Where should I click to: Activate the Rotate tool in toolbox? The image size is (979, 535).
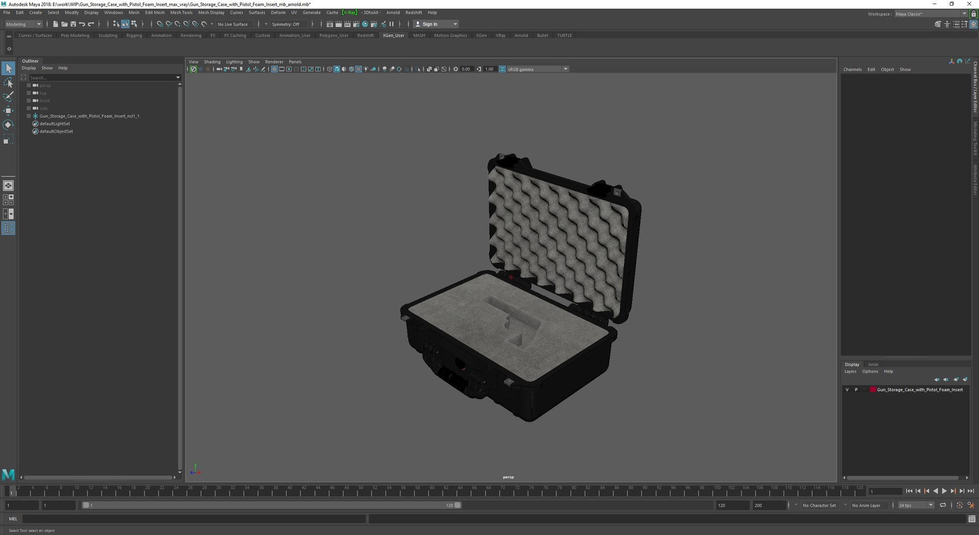(x=8, y=125)
